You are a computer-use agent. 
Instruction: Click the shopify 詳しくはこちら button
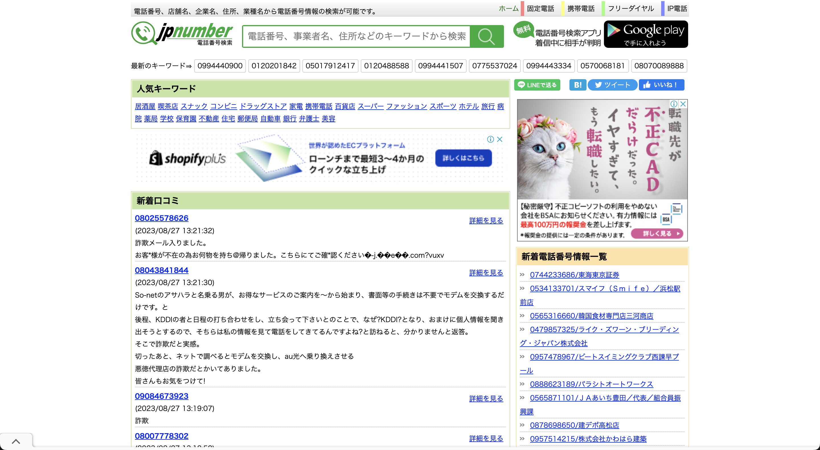point(463,158)
